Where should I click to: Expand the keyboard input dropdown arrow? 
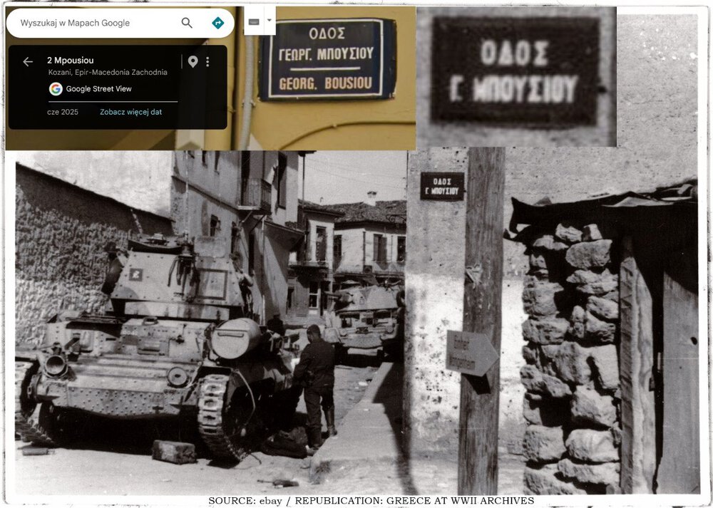[270, 21]
